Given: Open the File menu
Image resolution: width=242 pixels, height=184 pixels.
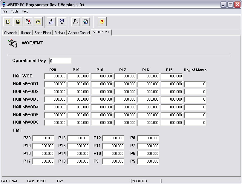Looking at the screenshot, I should 5,11.
